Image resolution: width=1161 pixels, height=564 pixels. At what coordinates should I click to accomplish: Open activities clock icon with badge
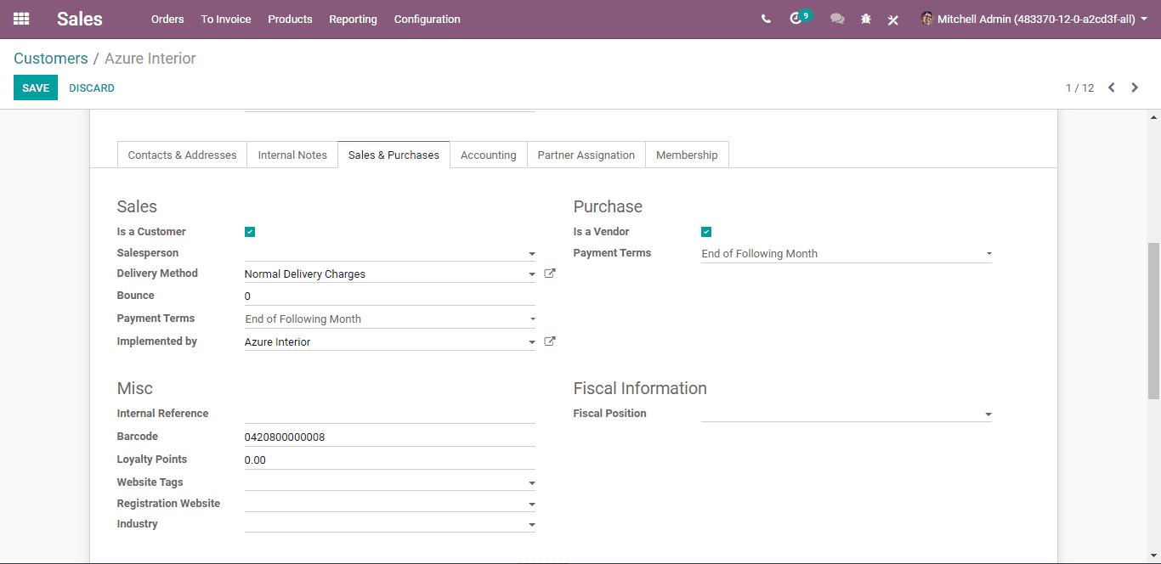[x=796, y=19]
